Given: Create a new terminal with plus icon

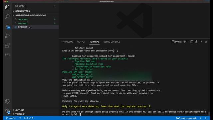Looking at the screenshot, I should click(x=184, y=42).
